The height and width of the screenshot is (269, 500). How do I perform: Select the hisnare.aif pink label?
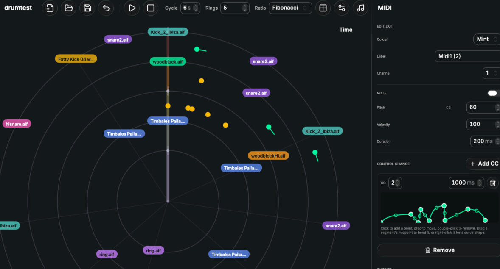[17, 124]
